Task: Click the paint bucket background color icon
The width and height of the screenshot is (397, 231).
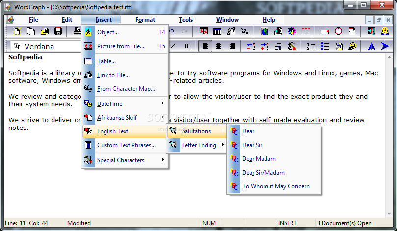Action: pyautogui.click(x=339, y=46)
